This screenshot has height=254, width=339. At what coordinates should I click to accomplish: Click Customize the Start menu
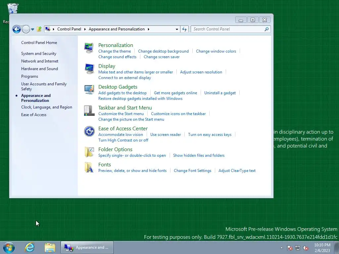pyautogui.click(x=121, y=114)
